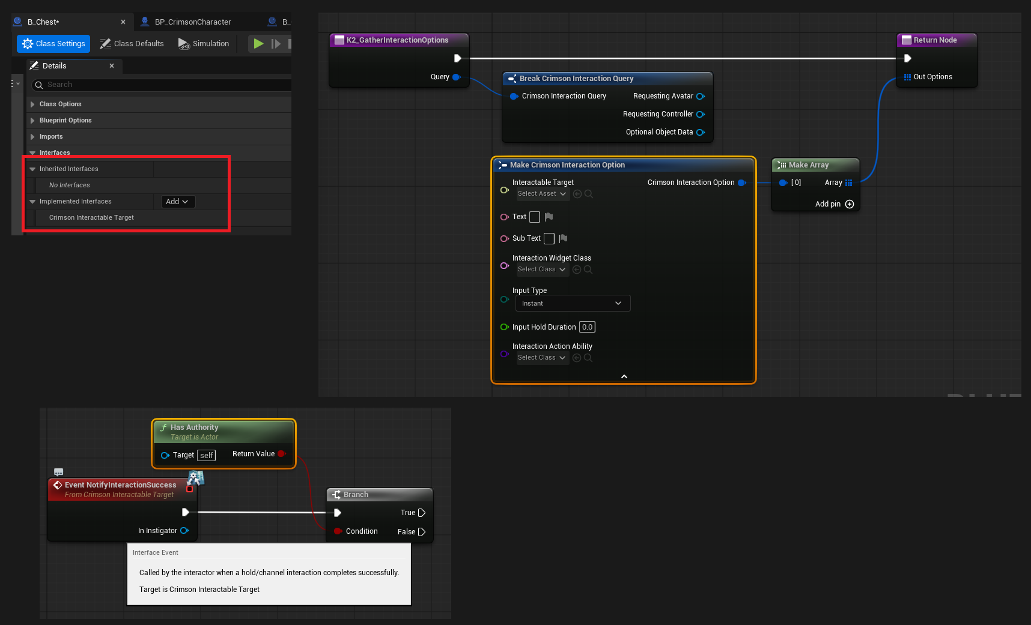Collapse the Implemented Interfaces group
The image size is (1031, 625).
tap(32, 202)
